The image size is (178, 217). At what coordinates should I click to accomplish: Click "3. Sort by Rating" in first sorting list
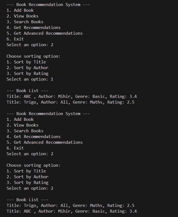click(27, 74)
